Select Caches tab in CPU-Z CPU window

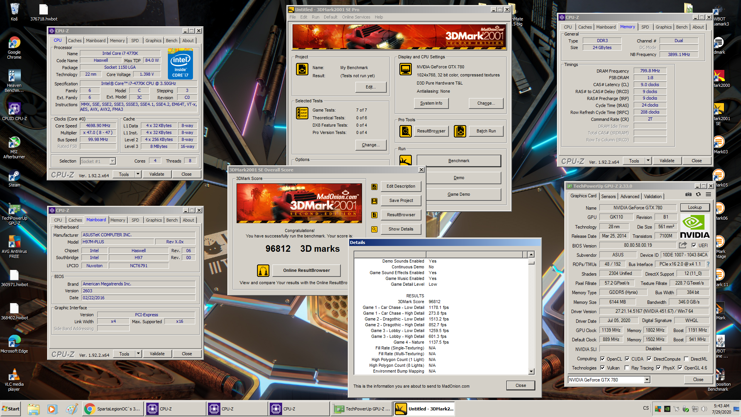pyautogui.click(x=74, y=41)
